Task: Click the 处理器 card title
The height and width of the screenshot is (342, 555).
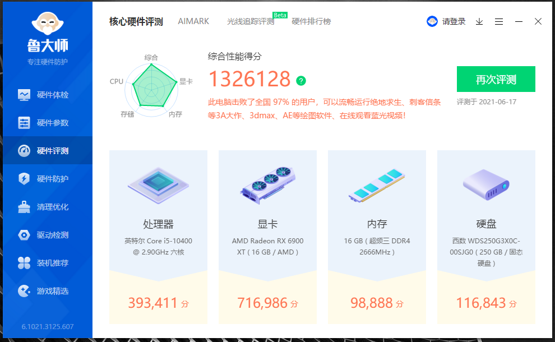Action: pos(158,224)
